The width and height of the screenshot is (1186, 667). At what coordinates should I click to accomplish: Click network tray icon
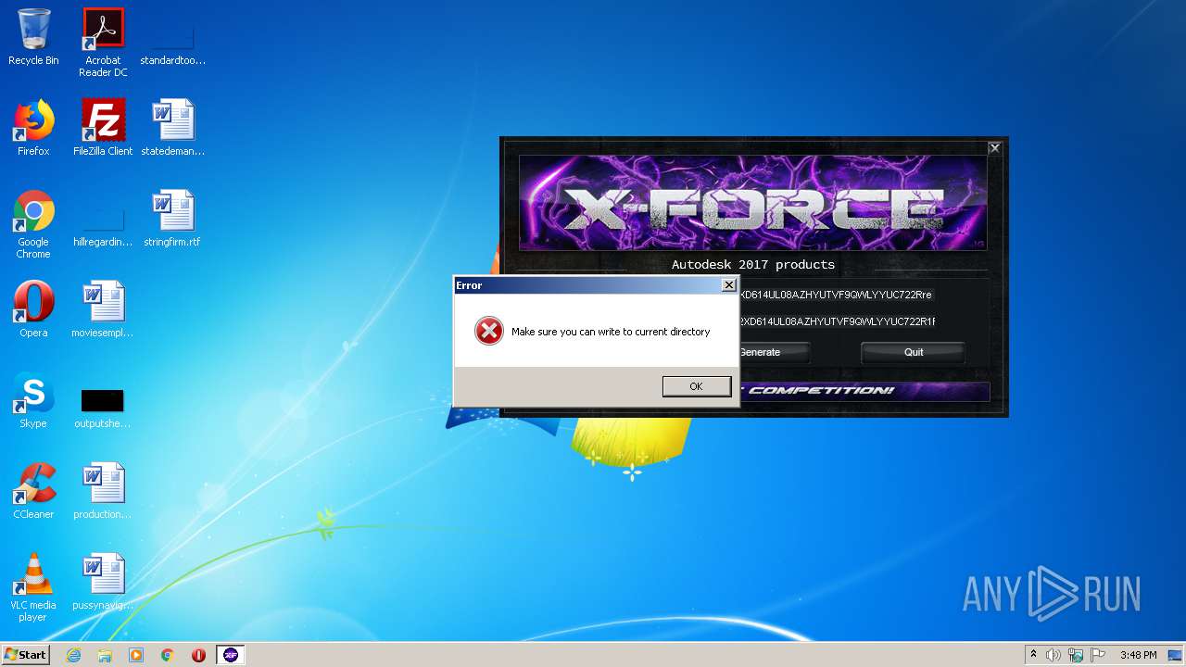(x=1076, y=655)
